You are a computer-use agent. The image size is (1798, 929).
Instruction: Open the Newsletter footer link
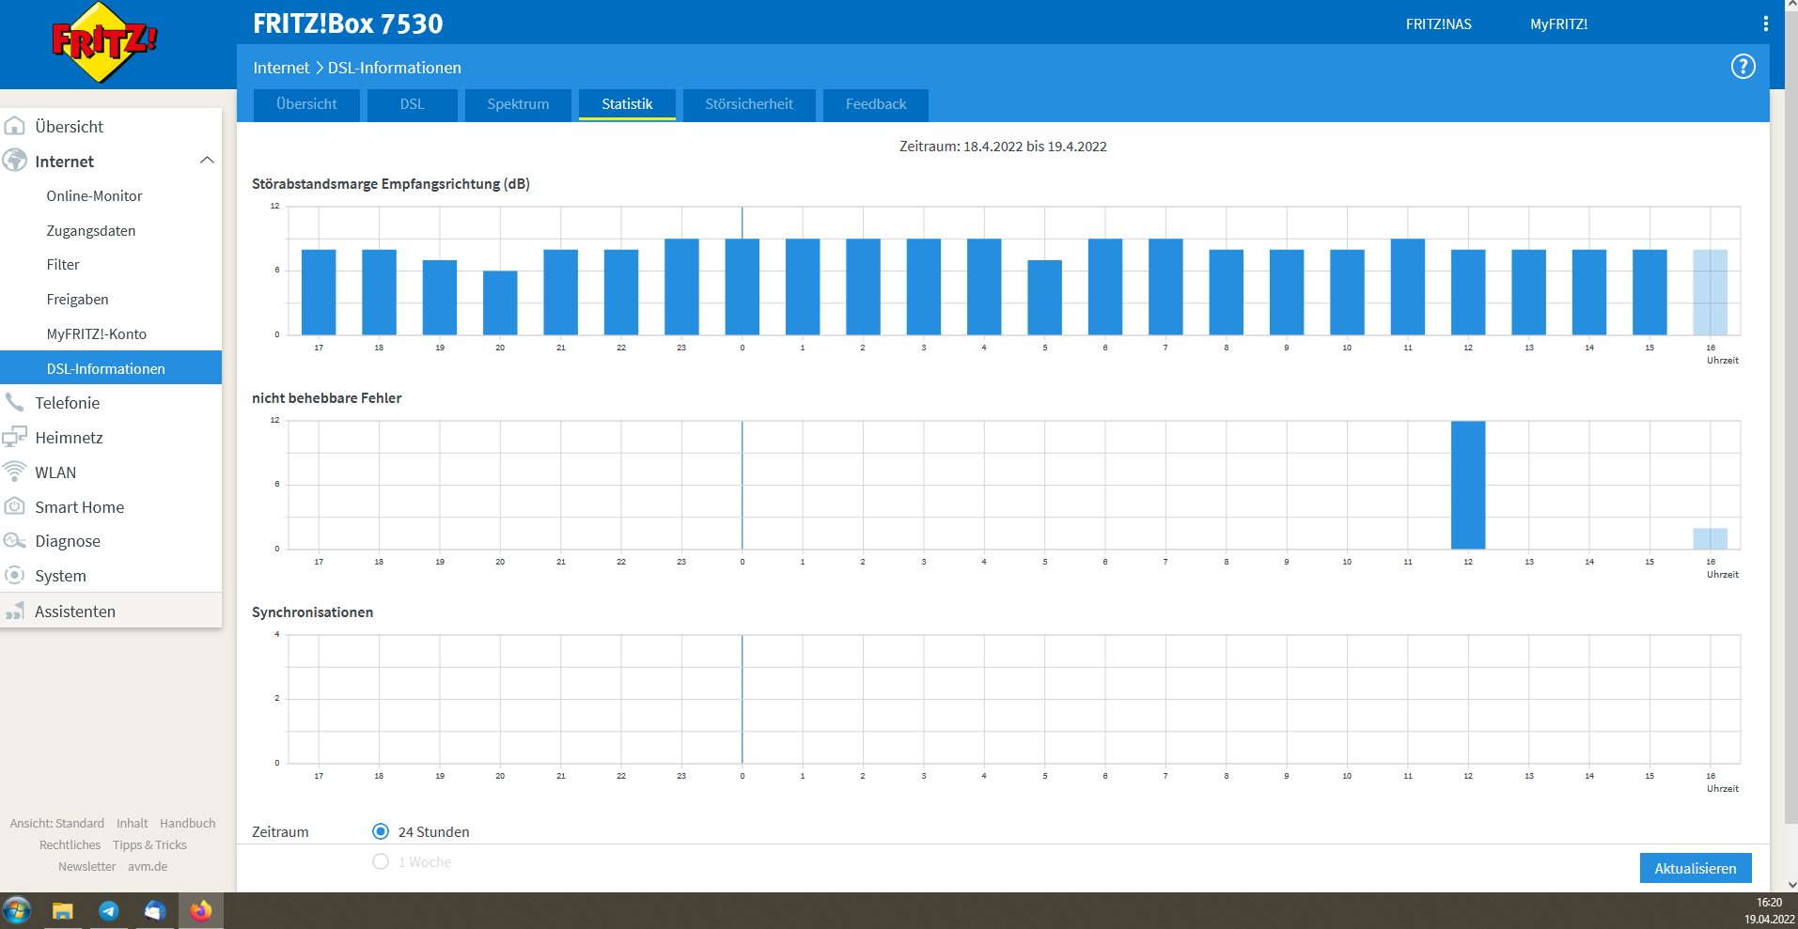tap(87, 866)
